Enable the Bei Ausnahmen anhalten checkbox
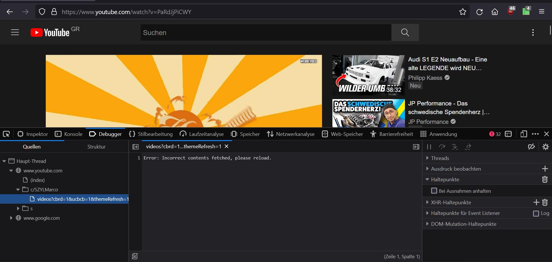 435,190
